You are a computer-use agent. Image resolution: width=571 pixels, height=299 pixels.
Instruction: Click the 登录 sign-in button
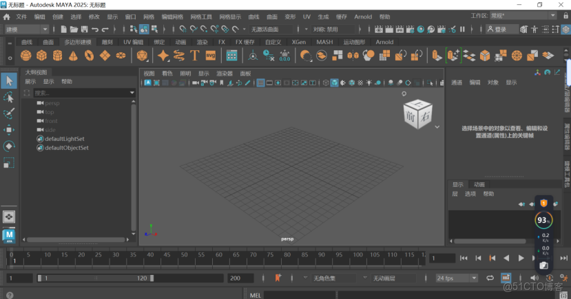pyautogui.click(x=502, y=30)
